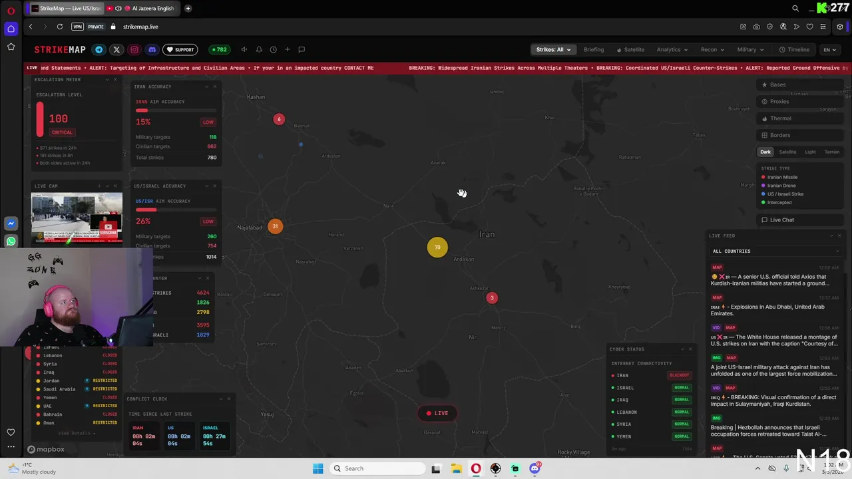The image size is (852, 479).
Task: Click the green Intercepted legend dot
Action: pyautogui.click(x=763, y=202)
